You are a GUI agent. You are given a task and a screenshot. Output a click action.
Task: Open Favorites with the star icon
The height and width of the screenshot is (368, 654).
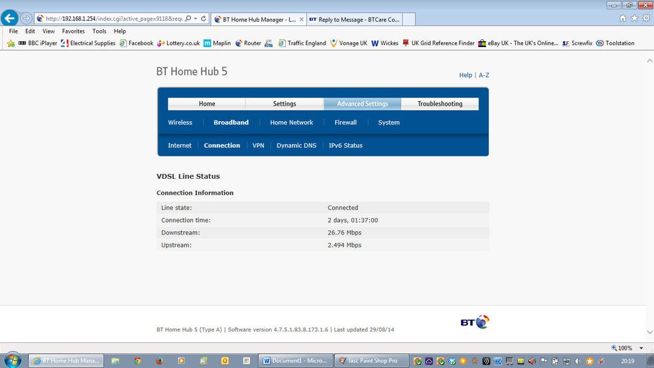[x=634, y=18]
